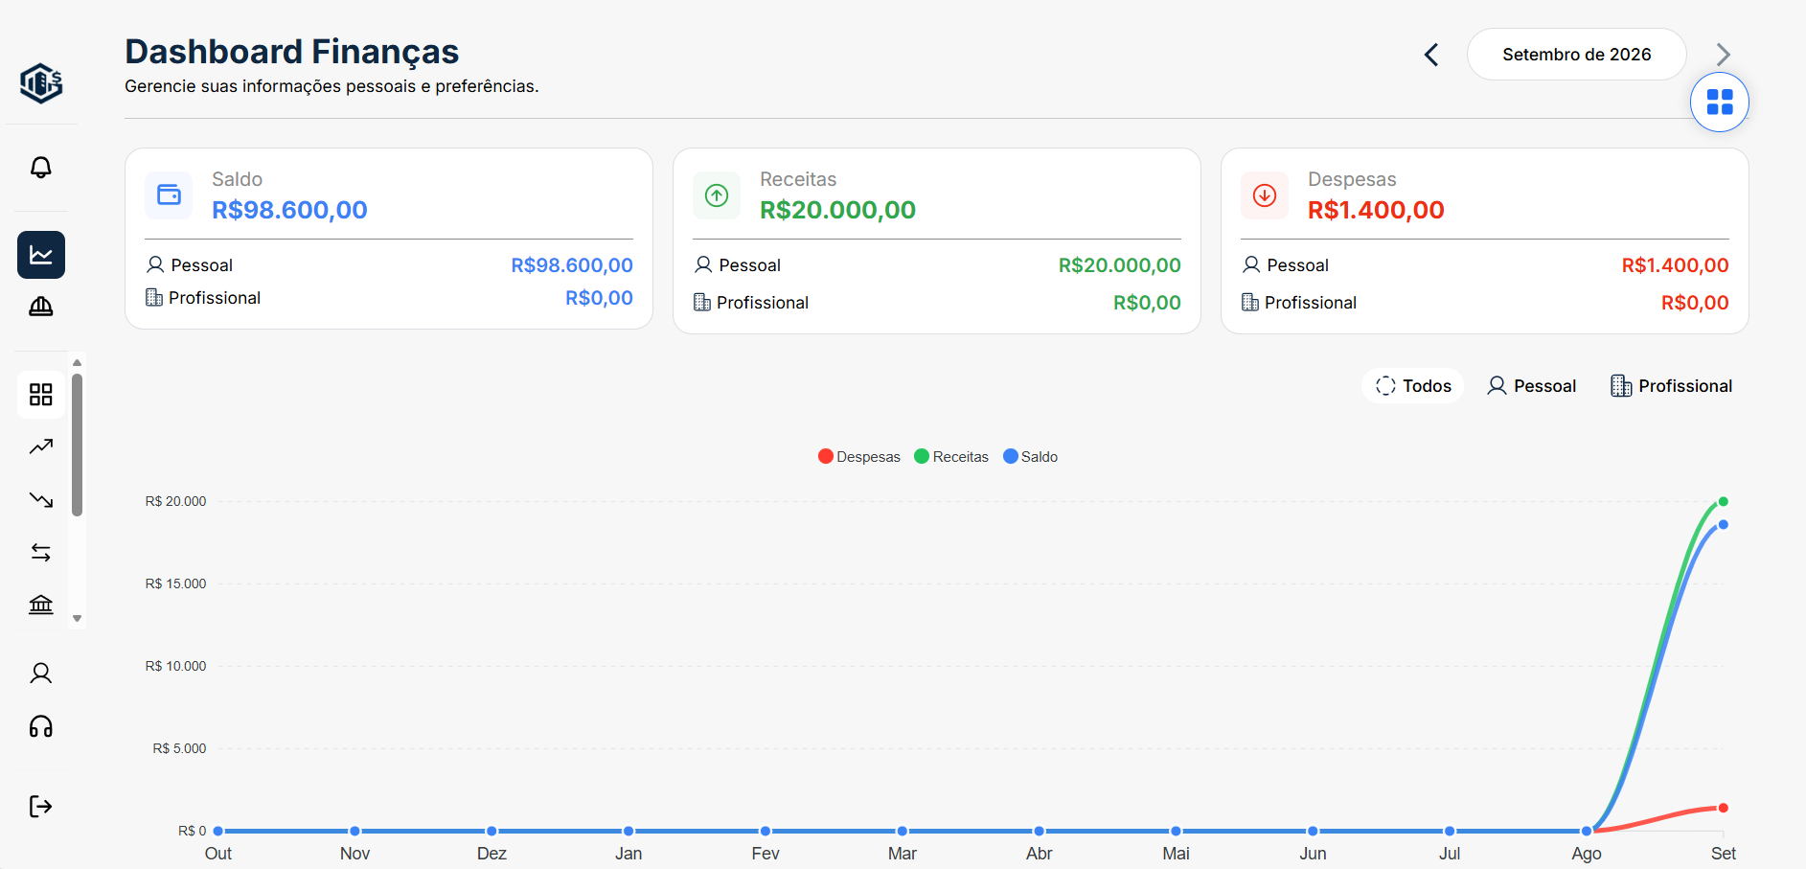Toggle the Despesas legend series
1806x869 pixels.
click(x=859, y=457)
